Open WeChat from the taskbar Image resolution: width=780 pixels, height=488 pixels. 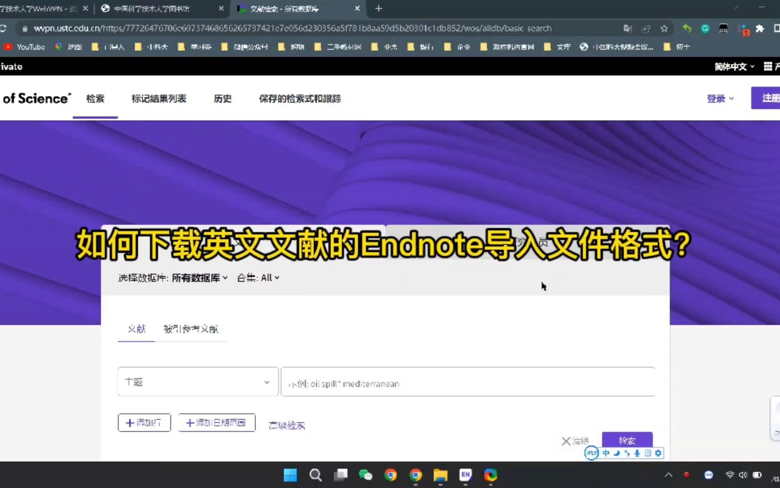pos(365,475)
